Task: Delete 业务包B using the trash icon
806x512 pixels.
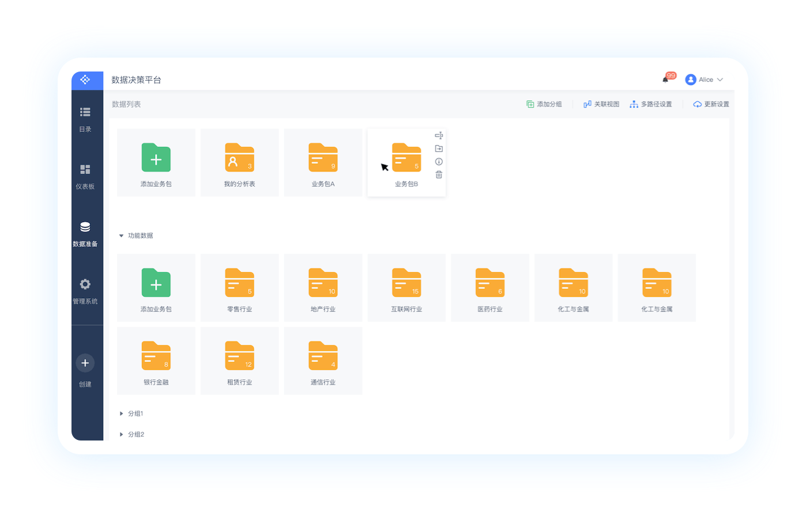Action: click(x=439, y=175)
